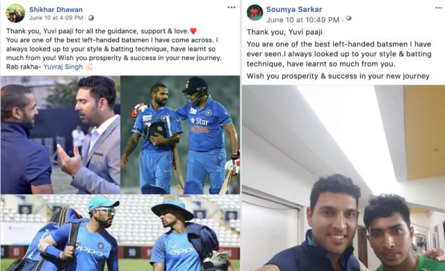Click public globe icon on Shikhar Dhawan's post
This screenshot has height=271, width=445.
[x=91, y=18]
